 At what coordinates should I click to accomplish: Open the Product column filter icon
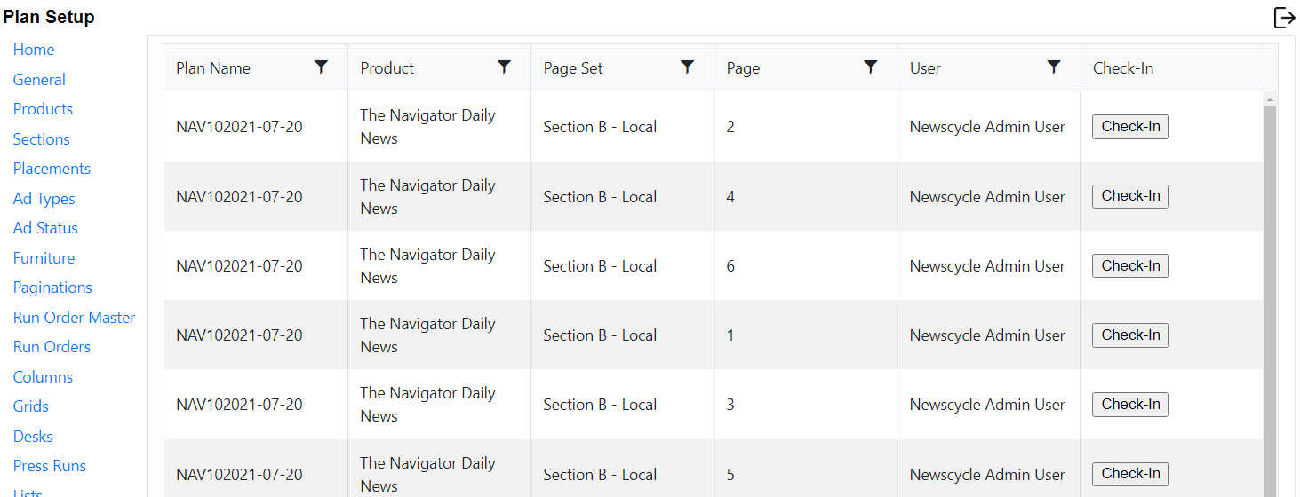504,67
